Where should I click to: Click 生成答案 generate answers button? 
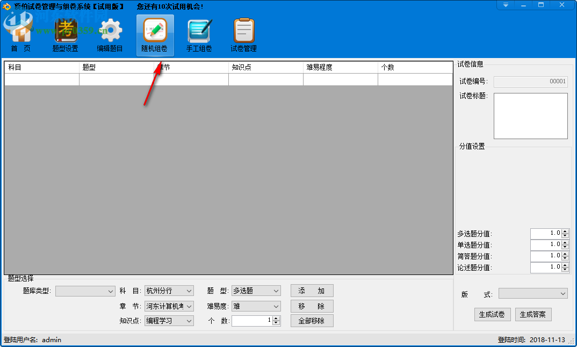click(x=533, y=315)
